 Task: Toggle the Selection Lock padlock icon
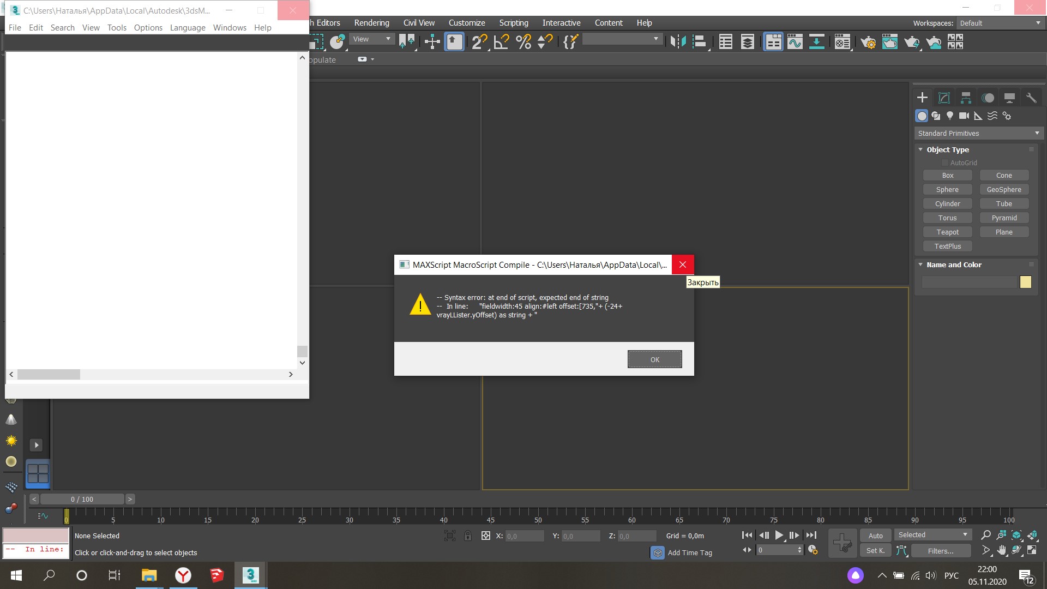tap(468, 536)
